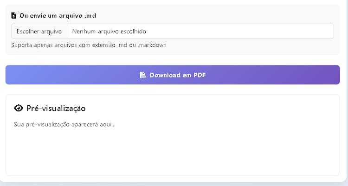Click the Pré-visualização heading
Screen dimensions: 348x186
tap(56, 109)
